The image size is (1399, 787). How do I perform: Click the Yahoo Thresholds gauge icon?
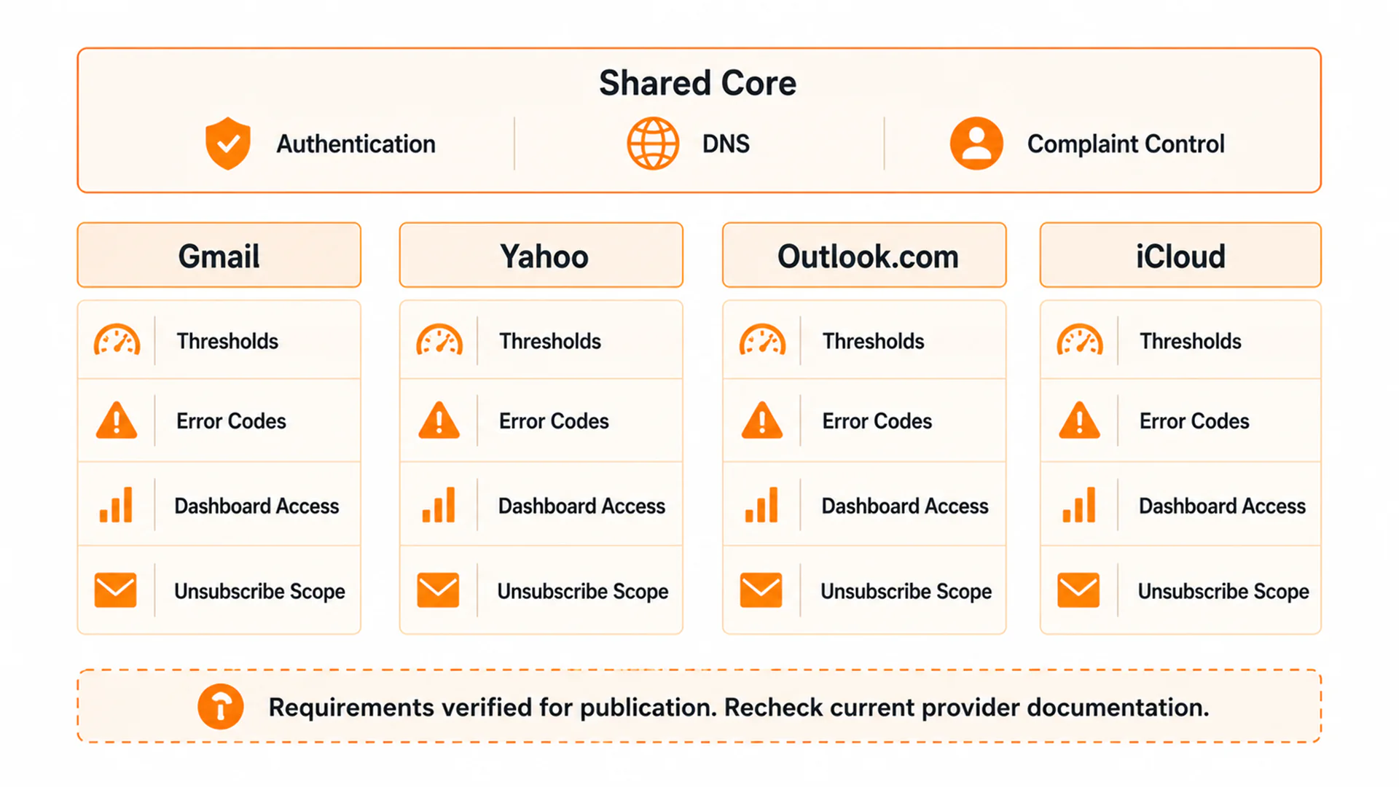(439, 340)
